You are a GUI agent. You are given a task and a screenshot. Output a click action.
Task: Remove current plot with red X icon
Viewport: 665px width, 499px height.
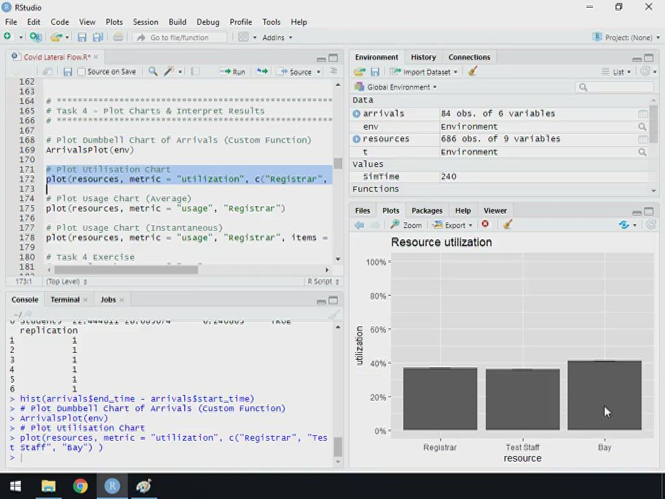point(485,225)
